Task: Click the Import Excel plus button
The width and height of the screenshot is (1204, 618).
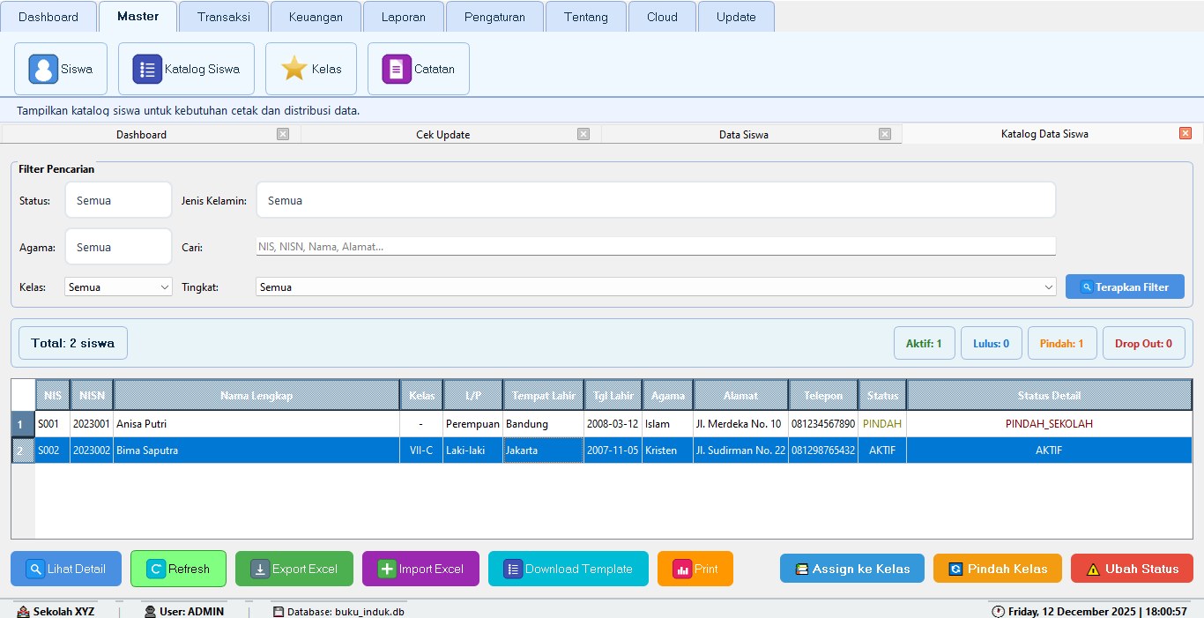Action: [x=420, y=569]
